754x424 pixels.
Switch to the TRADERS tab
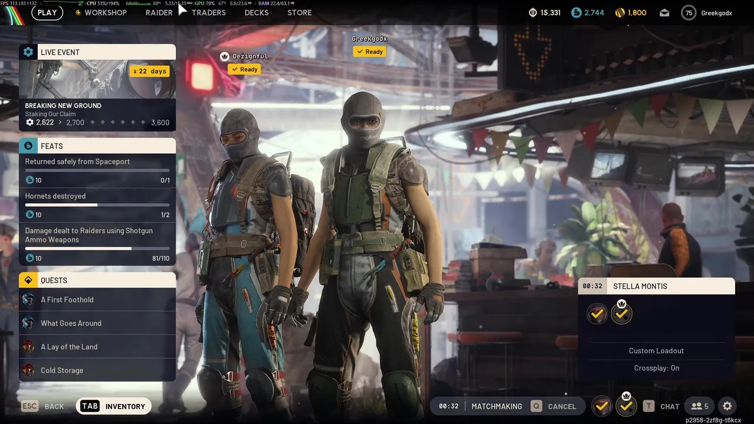[x=209, y=12]
